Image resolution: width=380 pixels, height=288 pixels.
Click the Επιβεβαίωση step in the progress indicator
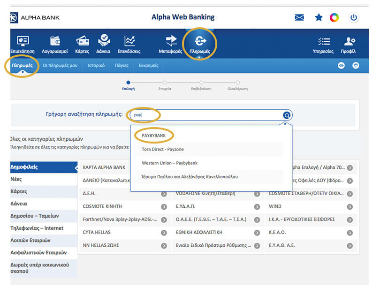tap(201, 86)
